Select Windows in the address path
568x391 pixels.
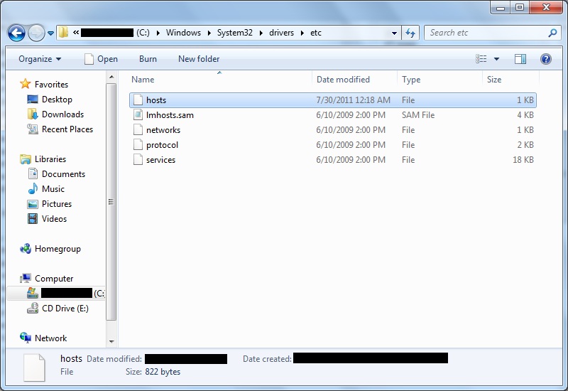pyautogui.click(x=183, y=33)
